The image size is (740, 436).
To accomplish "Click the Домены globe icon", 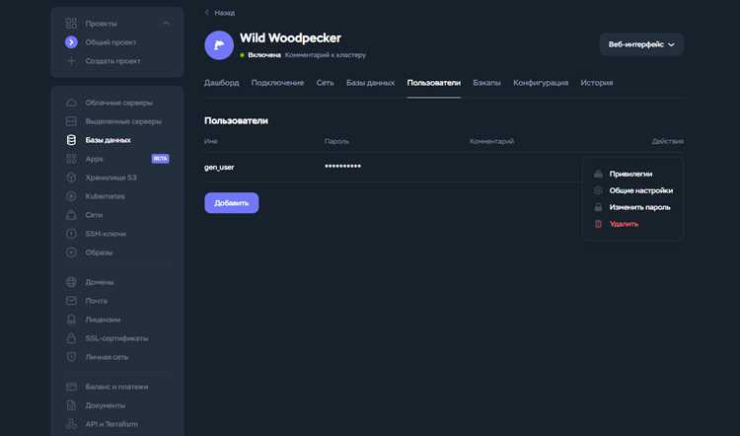I will [x=71, y=282].
